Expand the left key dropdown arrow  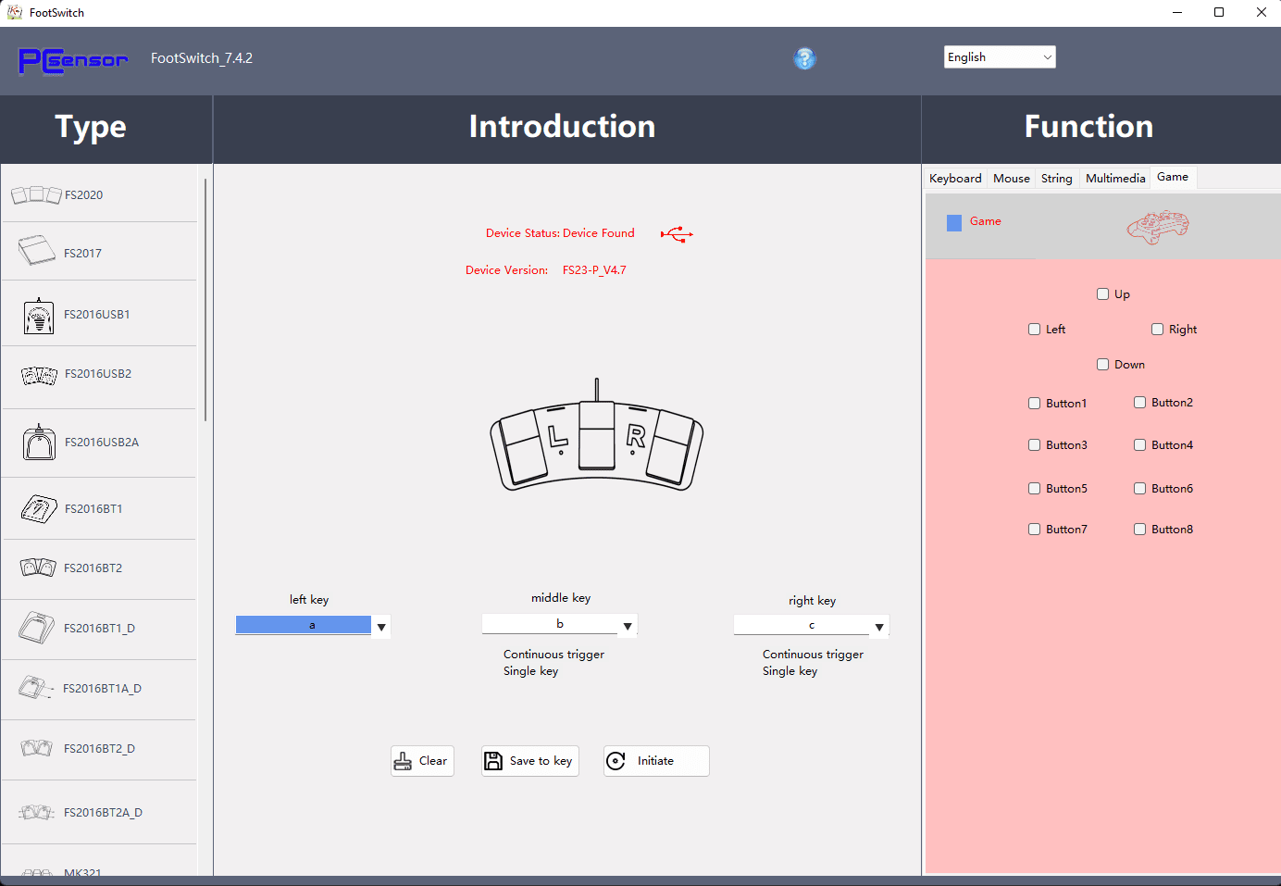381,627
